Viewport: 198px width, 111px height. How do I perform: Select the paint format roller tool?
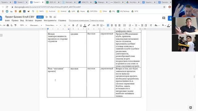pyautogui.click(x=15, y=25)
